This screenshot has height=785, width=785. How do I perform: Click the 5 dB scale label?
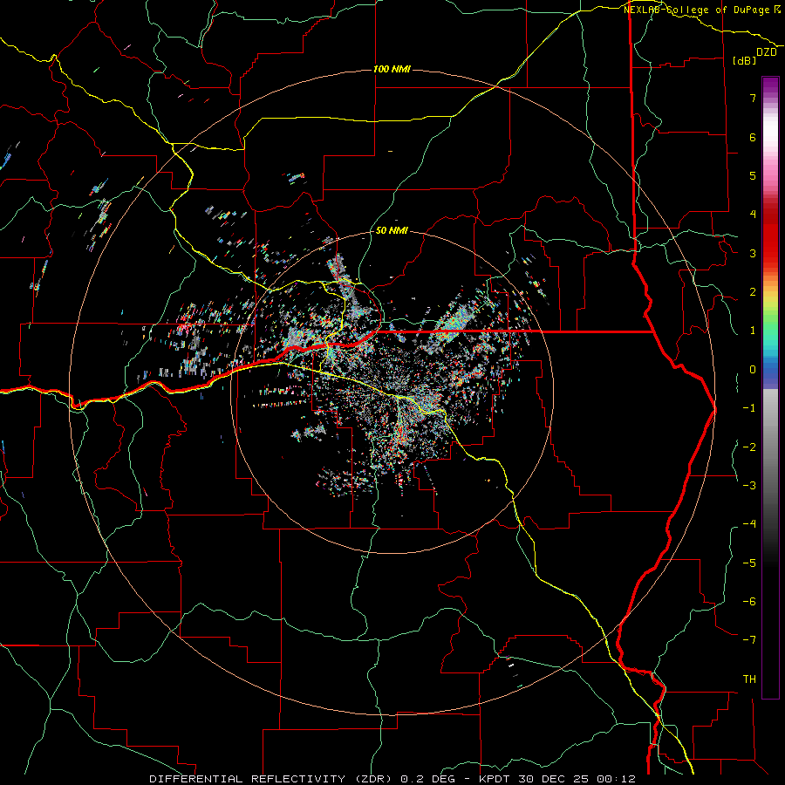pos(753,175)
